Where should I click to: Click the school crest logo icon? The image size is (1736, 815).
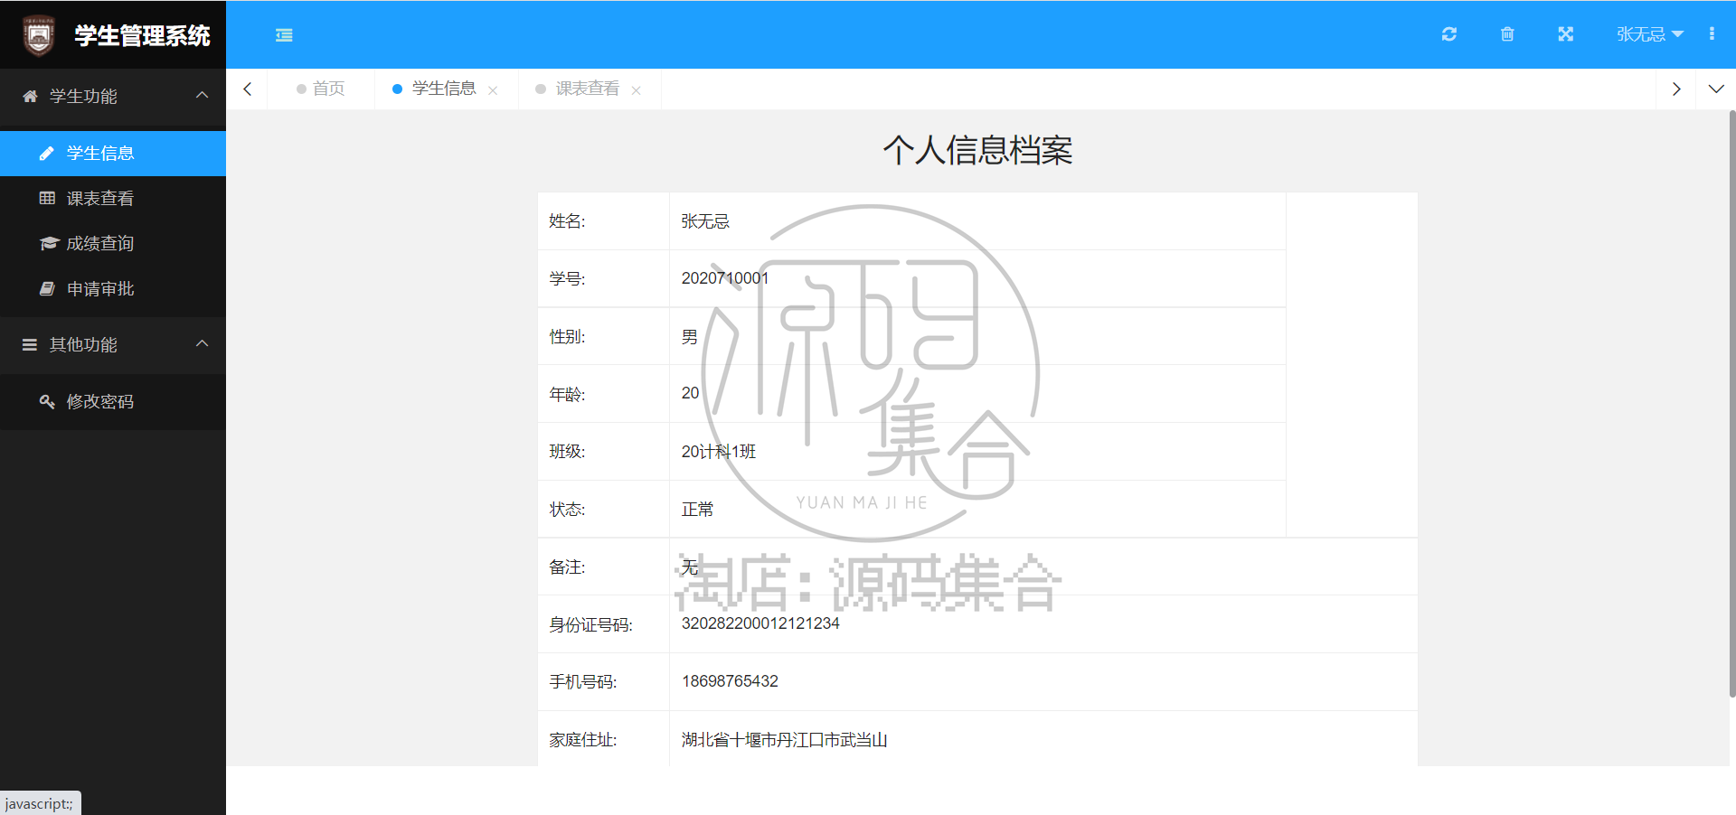(x=38, y=35)
